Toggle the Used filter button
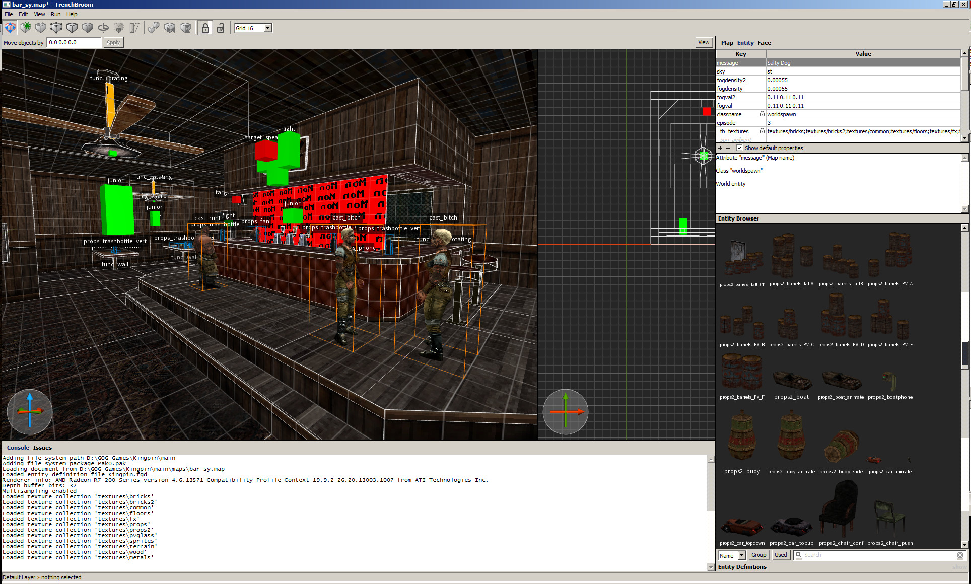 [780, 555]
